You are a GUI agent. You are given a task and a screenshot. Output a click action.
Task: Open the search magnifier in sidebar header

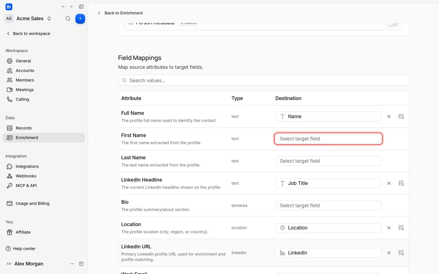68,19
